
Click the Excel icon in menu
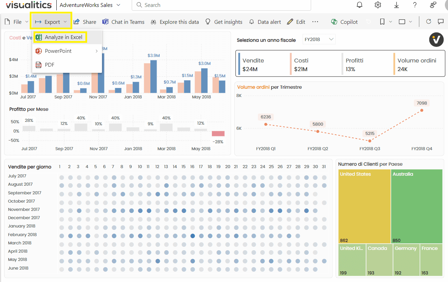tap(39, 37)
